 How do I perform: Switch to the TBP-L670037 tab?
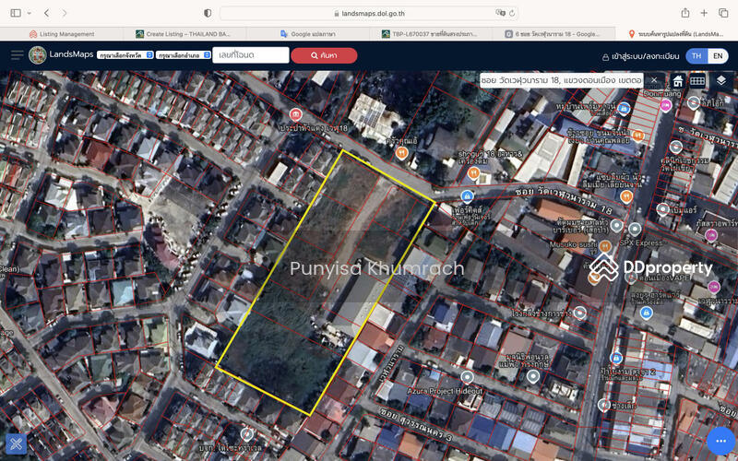pos(430,34)
